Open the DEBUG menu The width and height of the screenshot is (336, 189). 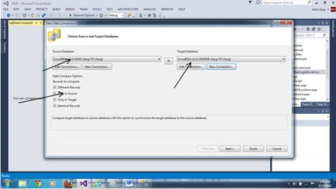tap(70, 9)
